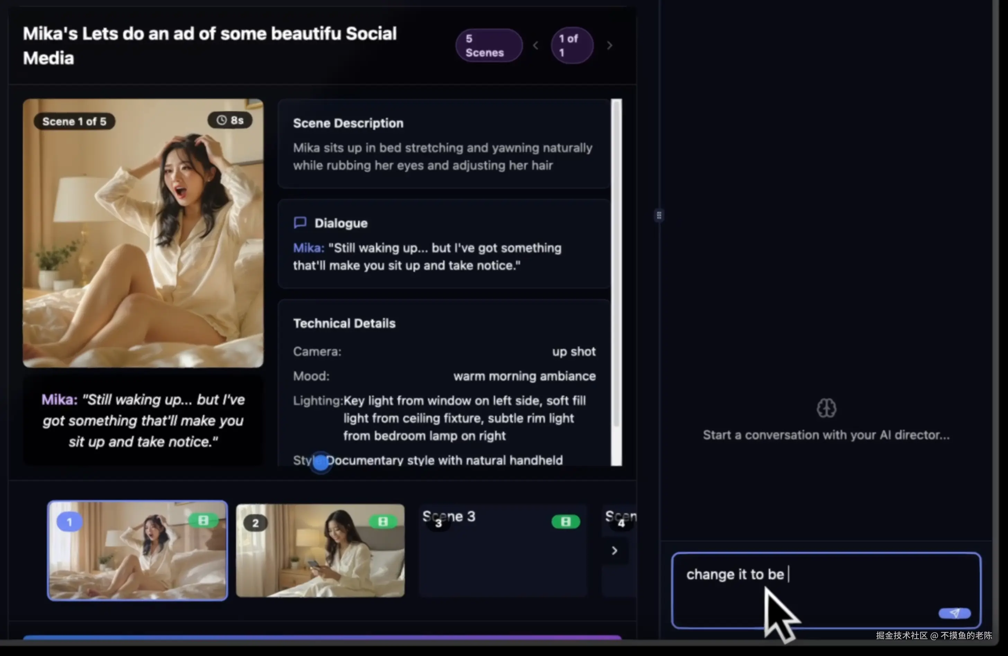Click the panel resize grip handle
Viewport: 1008px width, 656px height.
click(x=659, y=215)
